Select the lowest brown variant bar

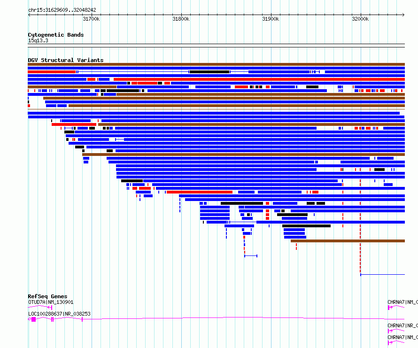[x=348, y=241]
